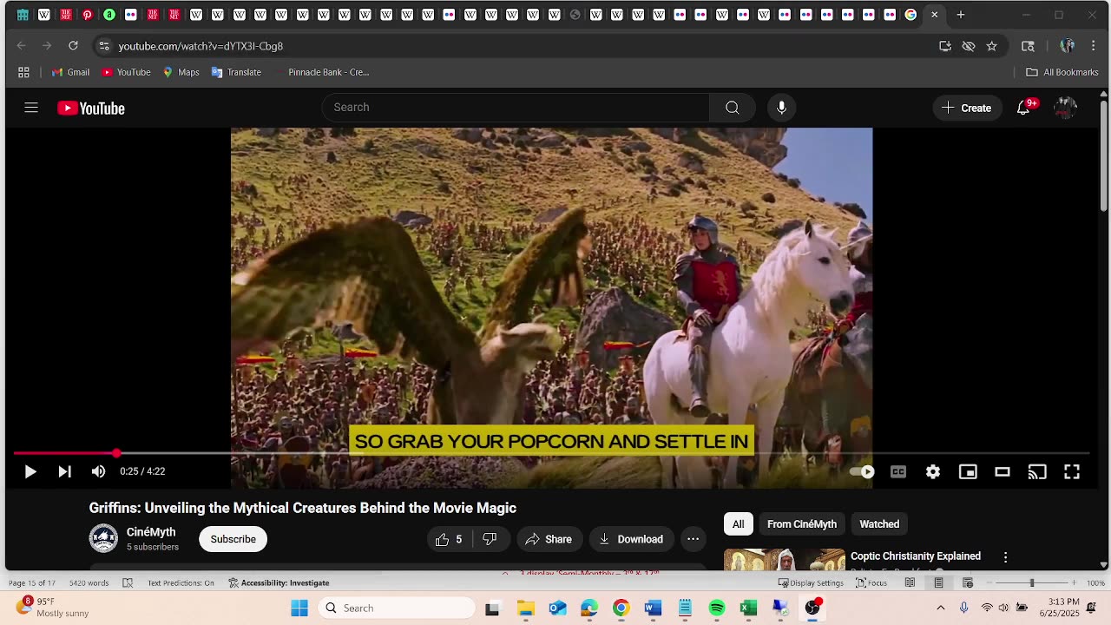Screen dimensions: 1111x625
Task: View site information in address bar
Action: pos(104,46)
